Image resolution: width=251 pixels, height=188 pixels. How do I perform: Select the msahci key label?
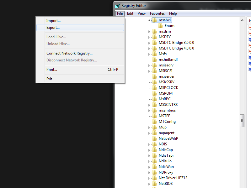coord(164,20)
